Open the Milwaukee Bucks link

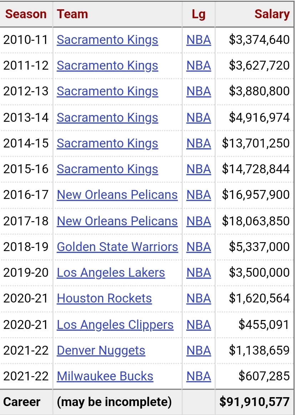pos(105,376)
